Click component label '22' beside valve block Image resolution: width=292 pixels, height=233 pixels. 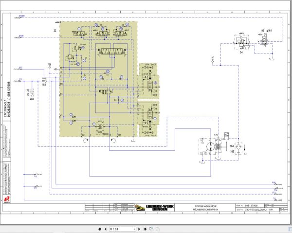click(x=55, y=30)
